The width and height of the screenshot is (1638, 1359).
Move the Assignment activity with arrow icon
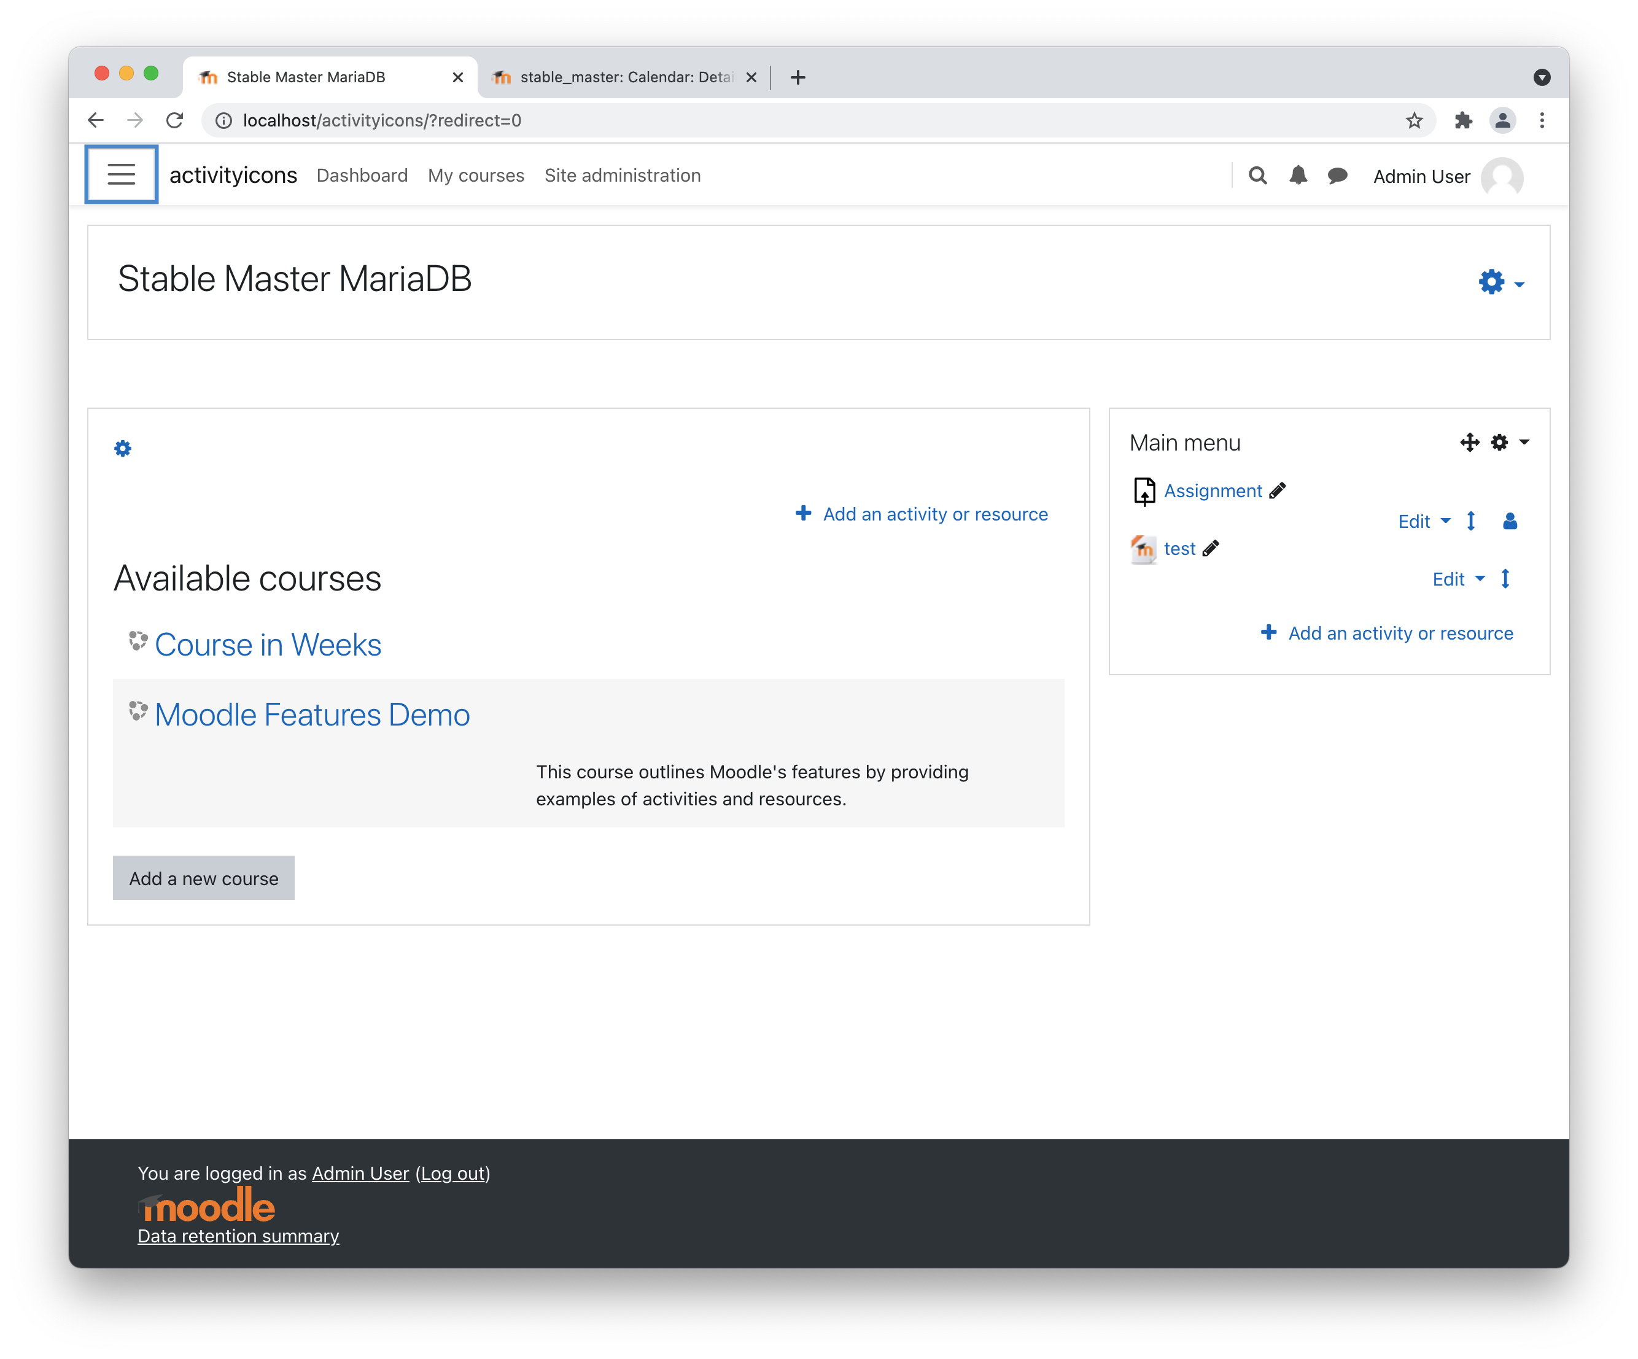(x=1471, y=521)
